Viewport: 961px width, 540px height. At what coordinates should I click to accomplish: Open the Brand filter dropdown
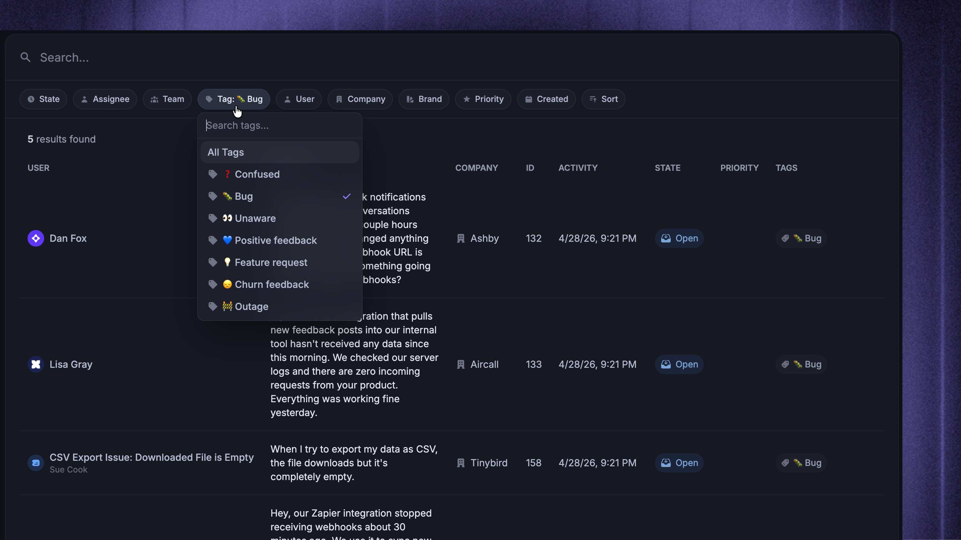424,99
